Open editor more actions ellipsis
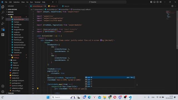This screenshot has width=178, height=100. tap(175, 6)
